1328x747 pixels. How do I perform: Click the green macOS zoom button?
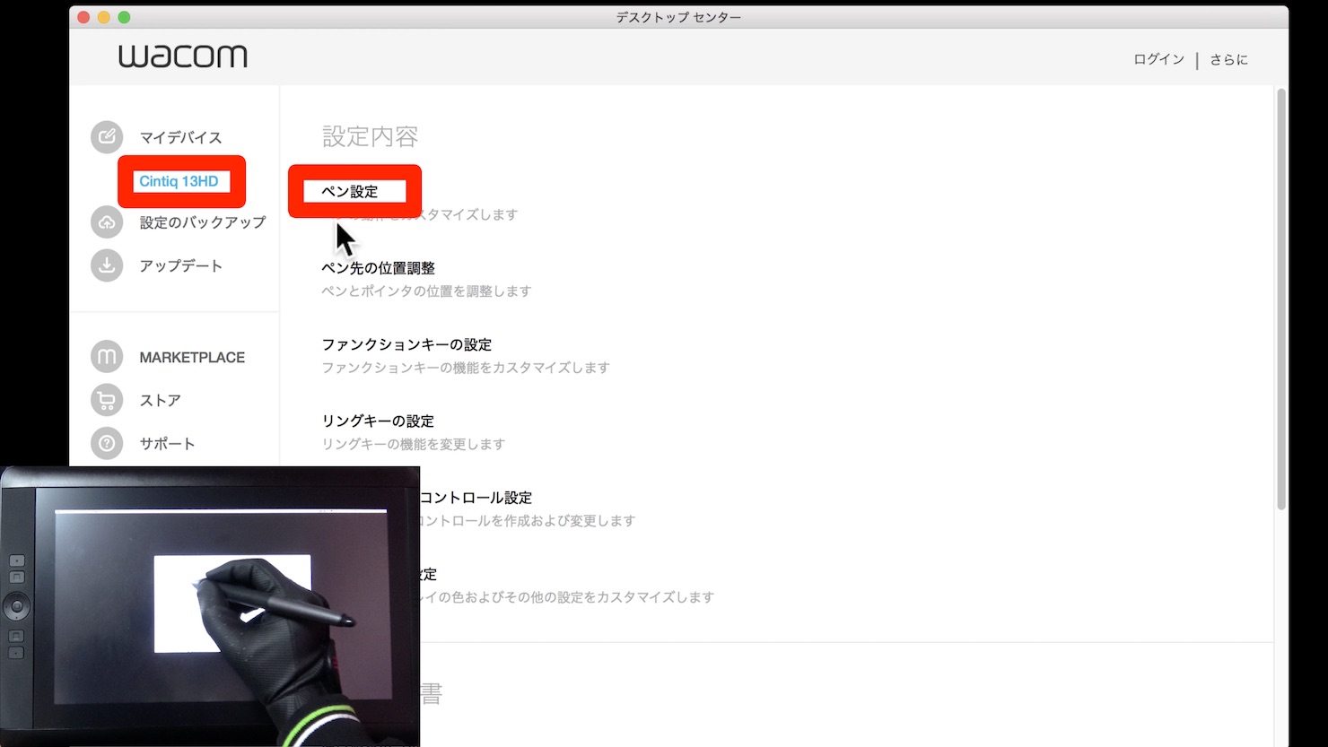pos(124,17)
